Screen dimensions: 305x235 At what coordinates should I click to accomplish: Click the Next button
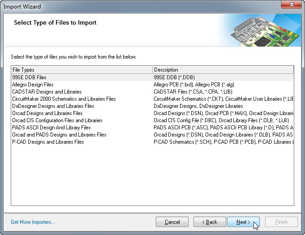click(243, 222)
